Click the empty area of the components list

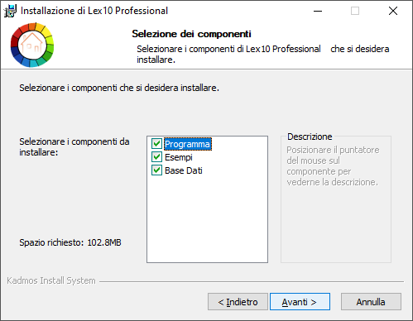[x=207, y=218]
